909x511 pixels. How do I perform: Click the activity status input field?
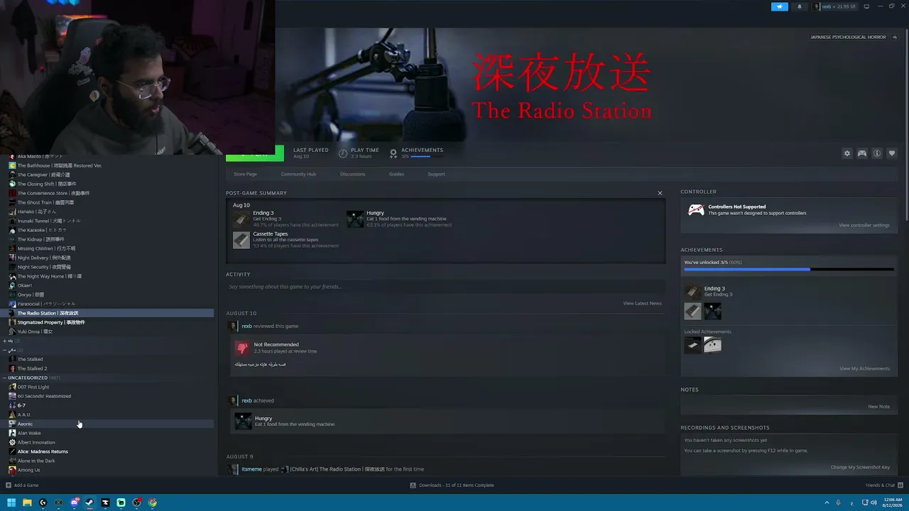coord(445,287)
